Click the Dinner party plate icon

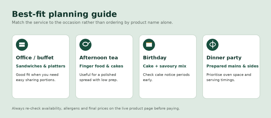pyautogui.click(x=213, y=45)
